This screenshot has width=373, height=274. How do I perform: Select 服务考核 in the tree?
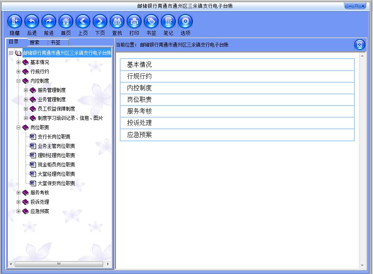40,193
